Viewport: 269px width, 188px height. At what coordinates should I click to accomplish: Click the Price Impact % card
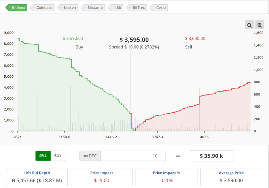[166, 177]
